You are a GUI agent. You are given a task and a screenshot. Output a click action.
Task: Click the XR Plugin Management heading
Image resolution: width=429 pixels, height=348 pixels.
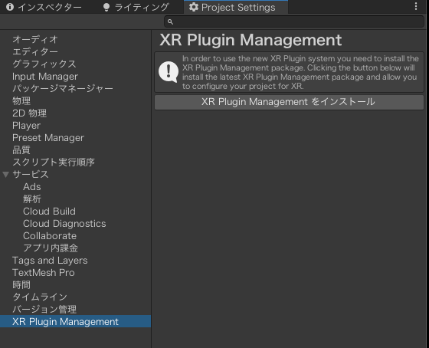point(251,40)
